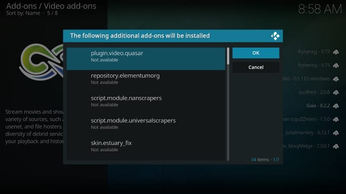Click cloud icon beside Gaia - 8.2.2

(336, 106)
